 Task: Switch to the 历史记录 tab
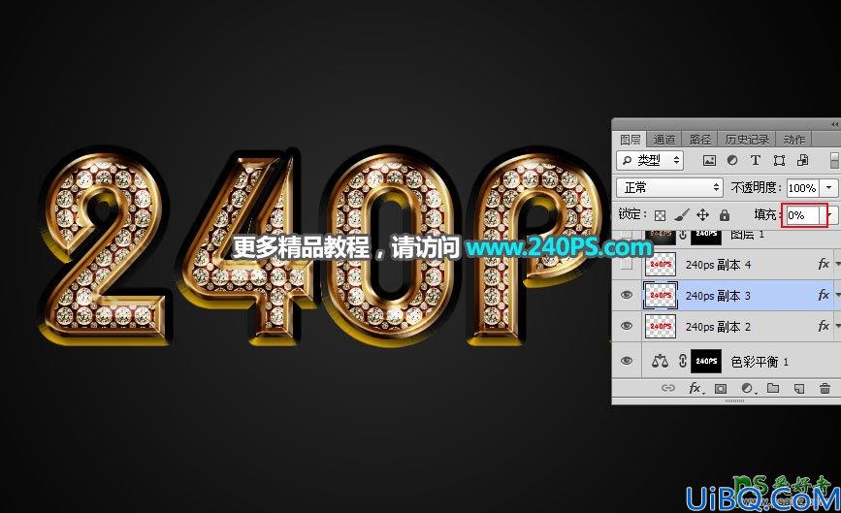(x=747, y=140)
